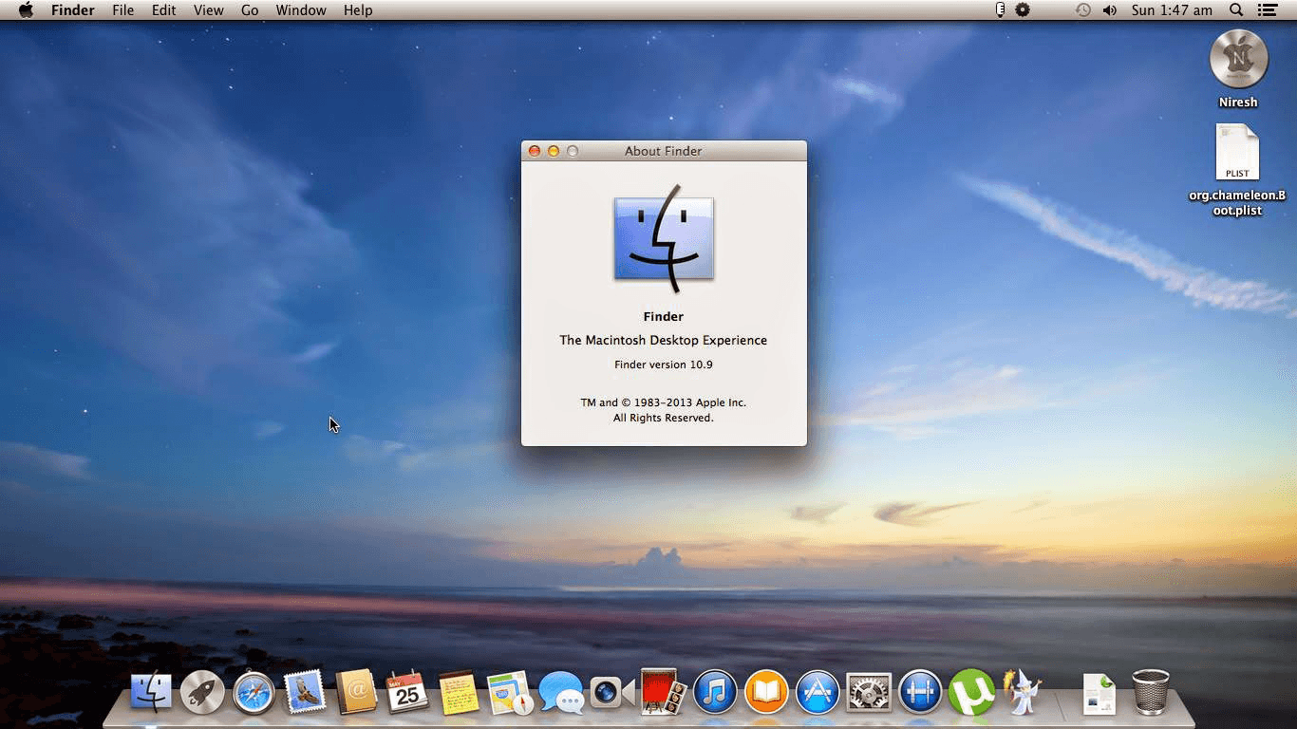This screenshot has height=729, width=1297.
Task: Open the Go menu
Action: pyautogui.click(x=250, y=10)
